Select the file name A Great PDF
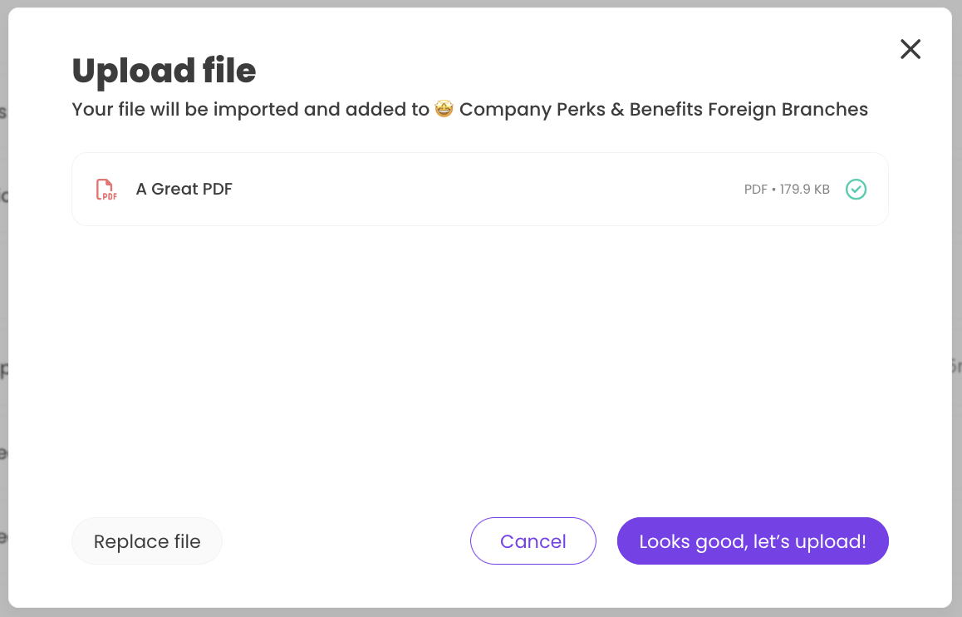This screenshot has width=962, height=617. (x=184, y=189)
